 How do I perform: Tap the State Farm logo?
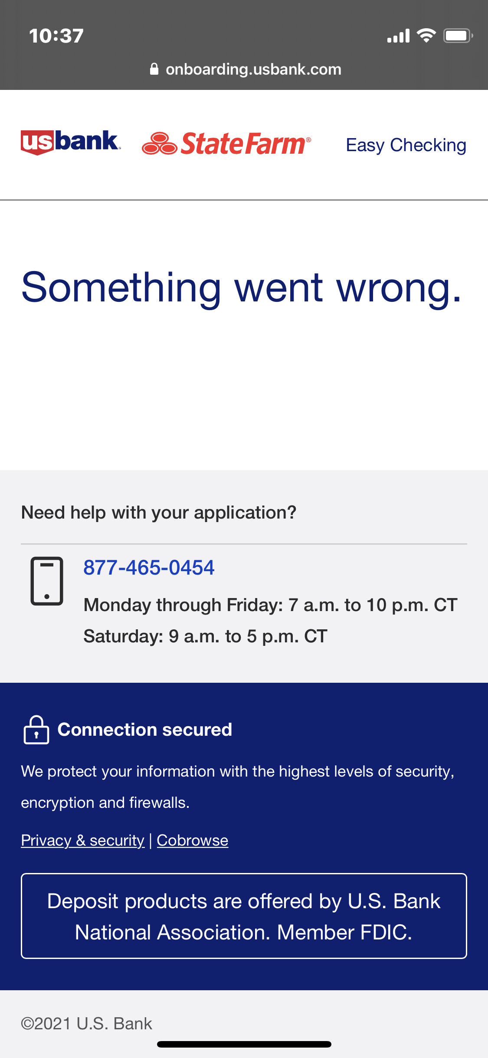[226, 144]
